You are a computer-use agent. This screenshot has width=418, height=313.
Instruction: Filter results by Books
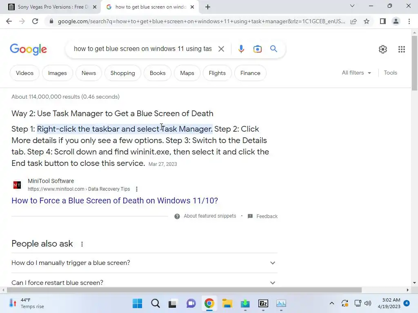pos(158,73)
